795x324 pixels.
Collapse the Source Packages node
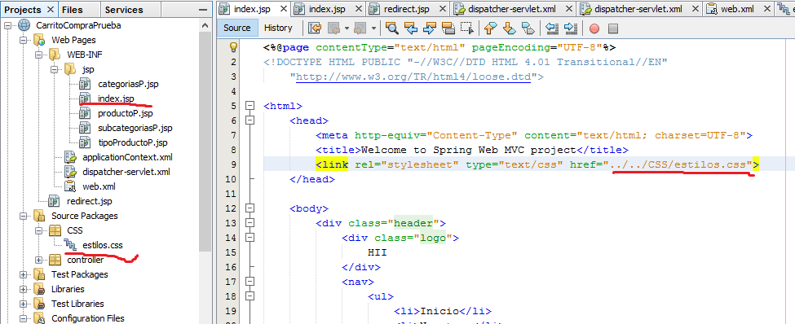pyautogui.click(x=23, y=217)
